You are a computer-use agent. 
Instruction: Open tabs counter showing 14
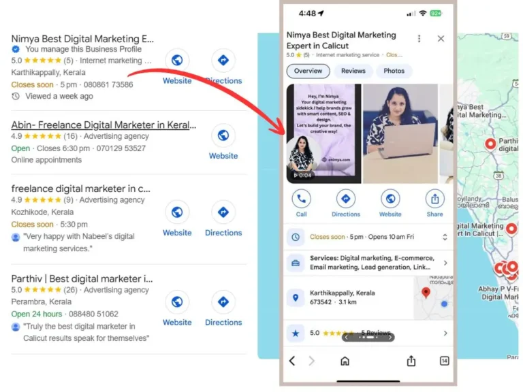pos(444,361)
